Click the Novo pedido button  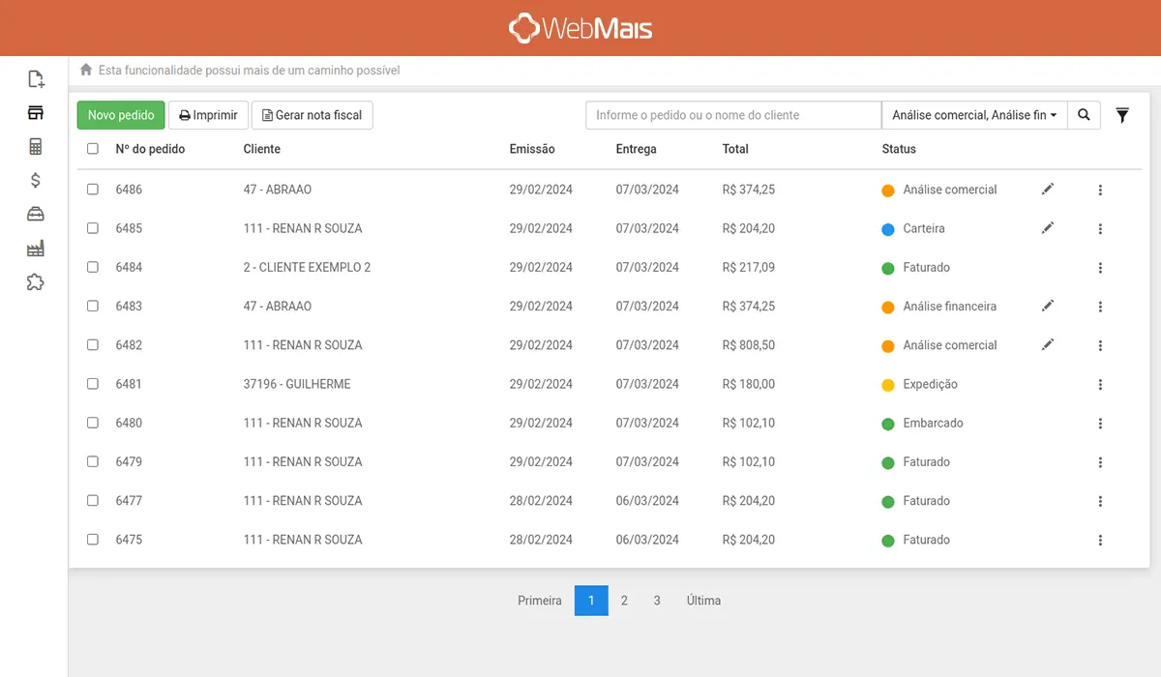pos(120,114)
